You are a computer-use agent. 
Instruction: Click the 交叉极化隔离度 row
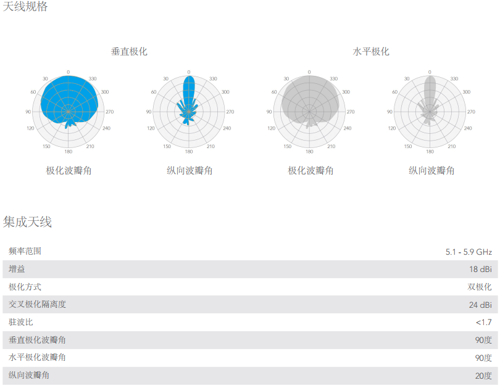[250, 305]
